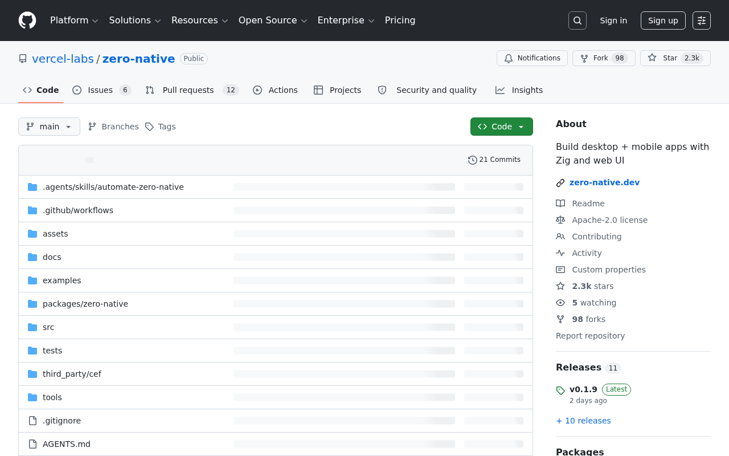Click the Sign up button
This screenshot has height=456, width=729.
coord(663,21)
